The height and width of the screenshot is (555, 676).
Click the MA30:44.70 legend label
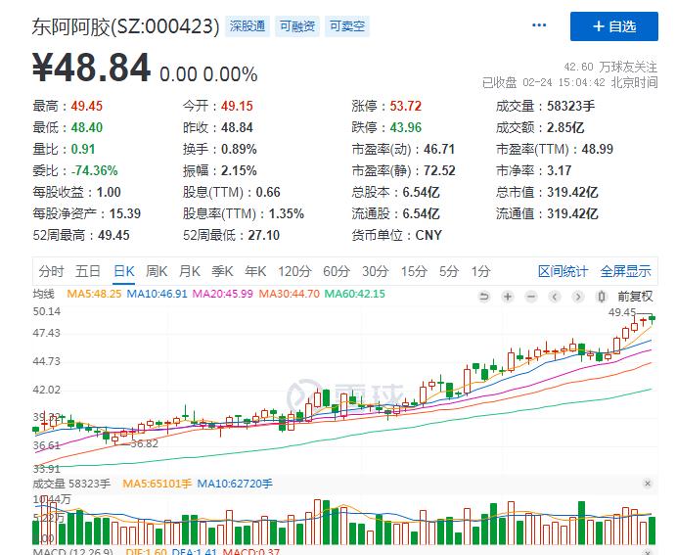tap(290, 294)
